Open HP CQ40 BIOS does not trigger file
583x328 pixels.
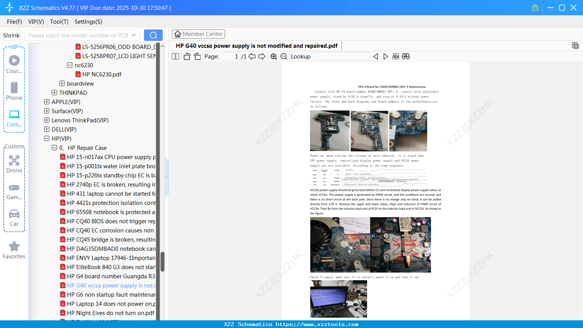click(x=108, y=221)
